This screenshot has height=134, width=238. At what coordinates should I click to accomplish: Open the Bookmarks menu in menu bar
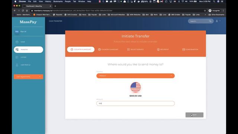click(58, 1)
